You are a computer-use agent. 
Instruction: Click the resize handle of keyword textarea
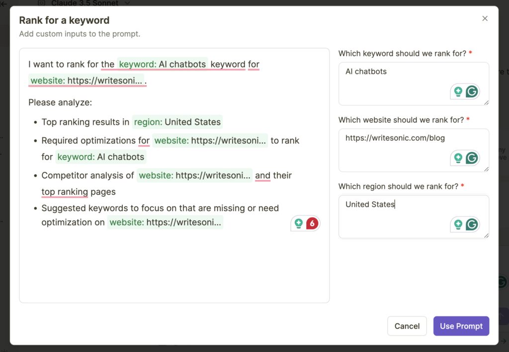point(486,103)
